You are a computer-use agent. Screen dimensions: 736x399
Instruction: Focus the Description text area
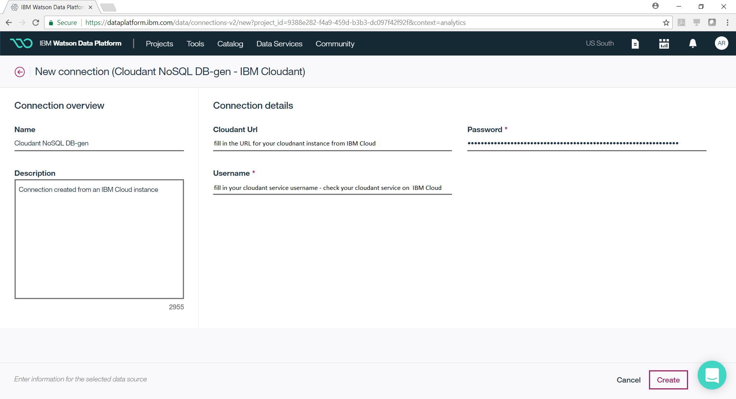[x=99, y=239]
